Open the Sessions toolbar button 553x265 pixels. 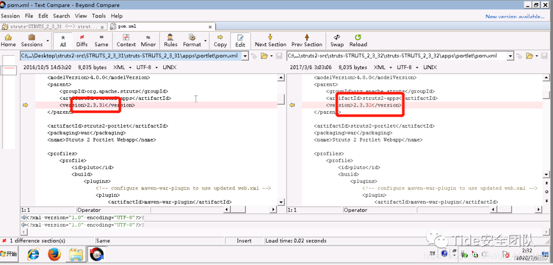[32, 40]
